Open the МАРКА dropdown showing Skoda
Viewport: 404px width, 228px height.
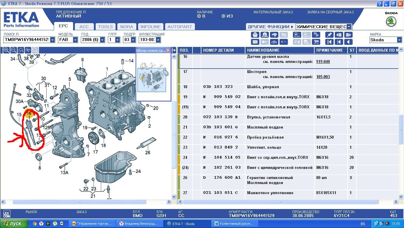click(x=399, y=40)
